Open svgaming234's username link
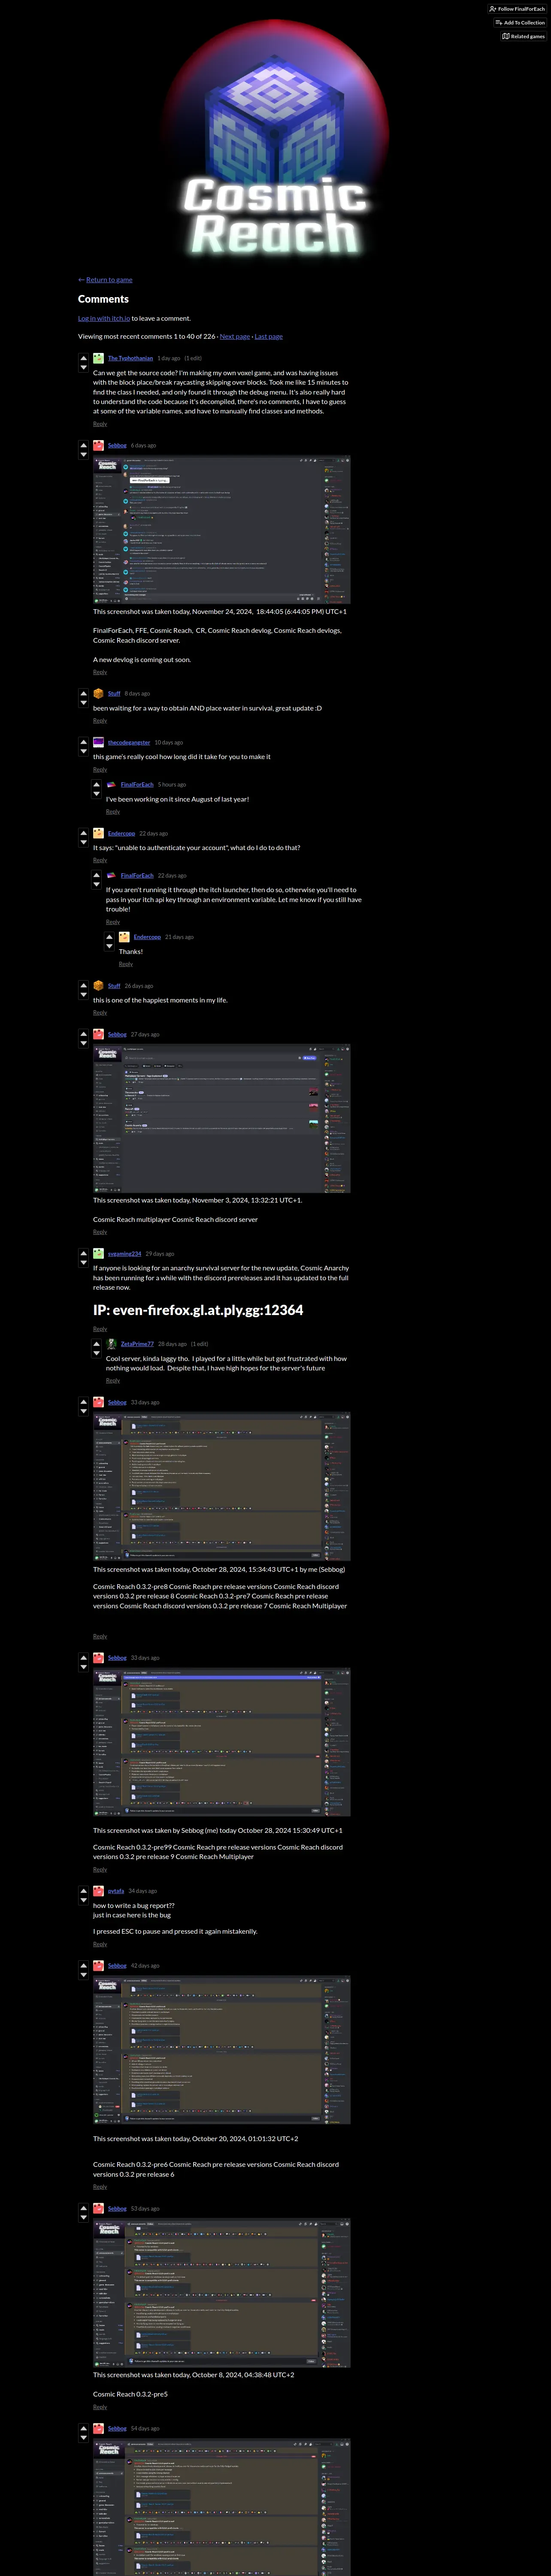Viewport: 551px width, 2576px height. click(125, 1254)
